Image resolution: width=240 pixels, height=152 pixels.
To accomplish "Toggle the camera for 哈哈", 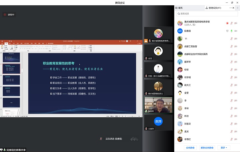I will (236, 69).
